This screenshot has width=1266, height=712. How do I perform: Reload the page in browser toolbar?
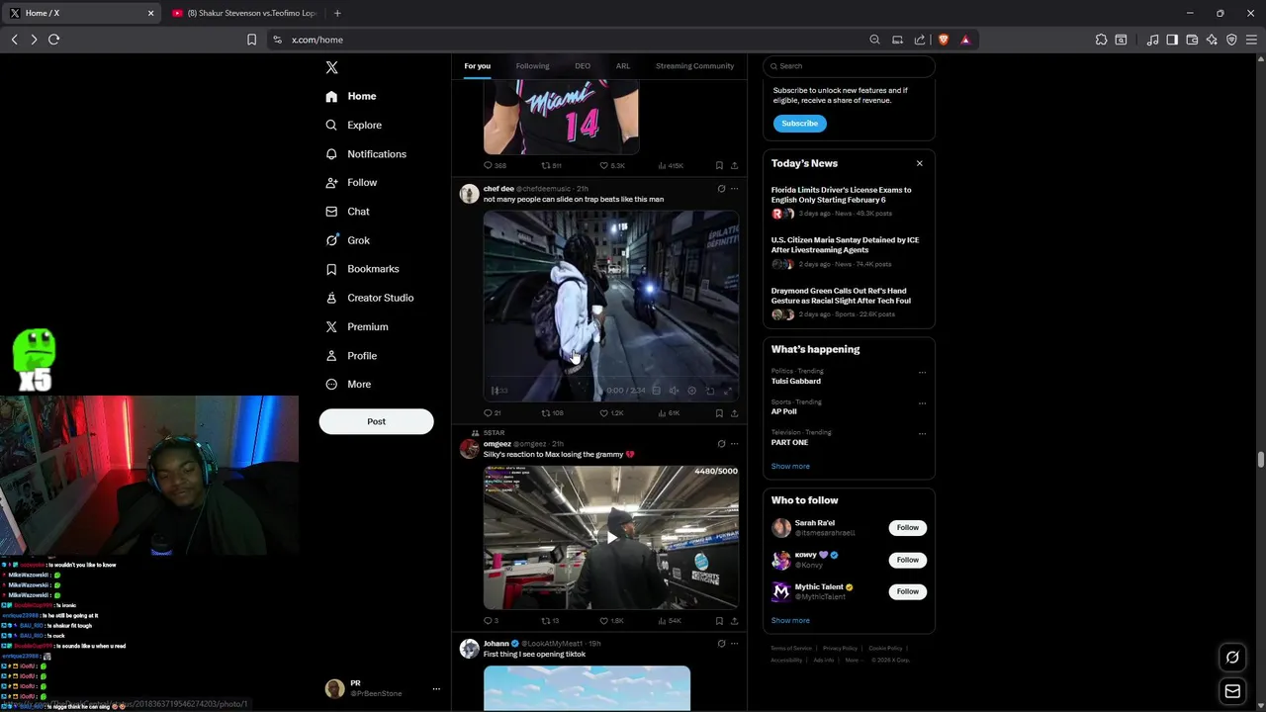click(53, 40)
